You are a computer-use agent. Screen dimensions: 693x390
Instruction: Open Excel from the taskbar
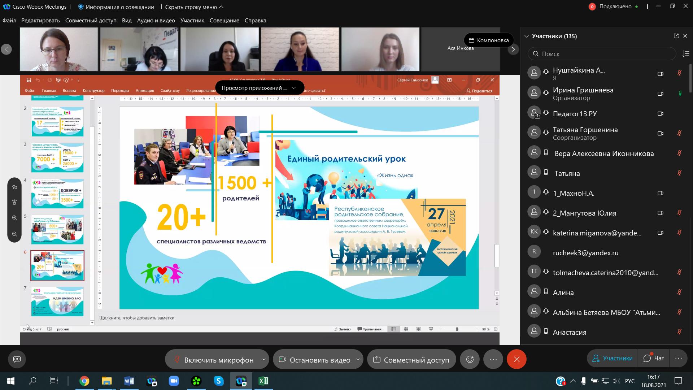pos(263,381)
